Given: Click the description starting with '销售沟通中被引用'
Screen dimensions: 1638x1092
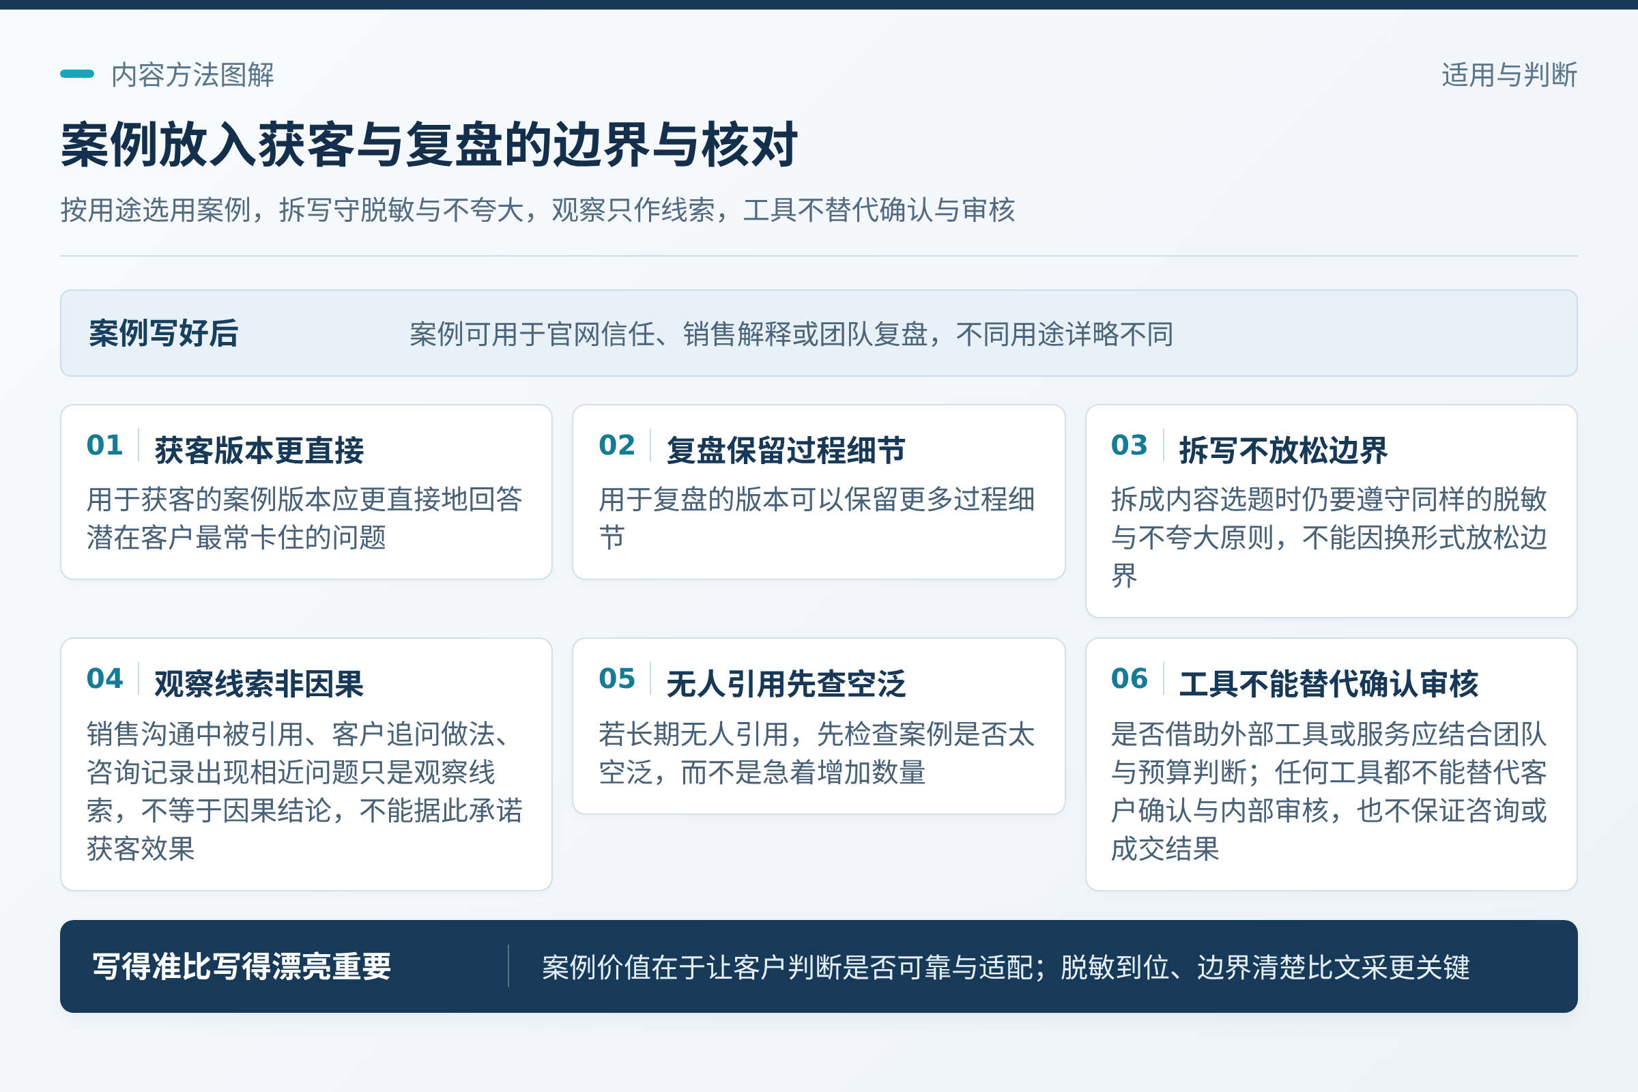Looking at the screenshot, I should coord(304,791).
